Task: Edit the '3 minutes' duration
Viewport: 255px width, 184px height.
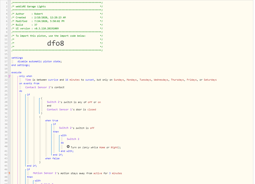Action: (115, 173)
